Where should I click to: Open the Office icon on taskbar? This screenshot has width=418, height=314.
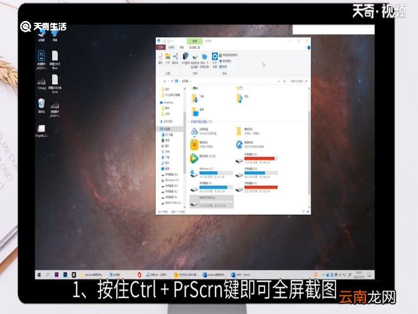[x=139, y=275]
